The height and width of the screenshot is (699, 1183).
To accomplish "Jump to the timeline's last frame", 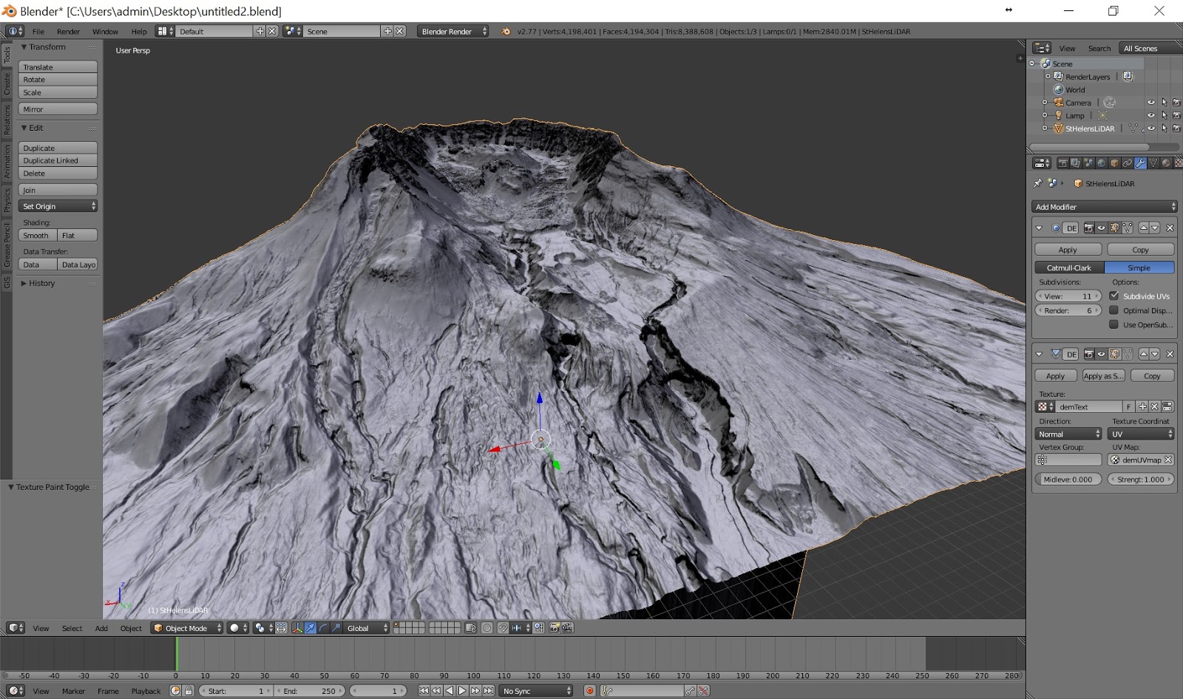I will pos(488,691).
